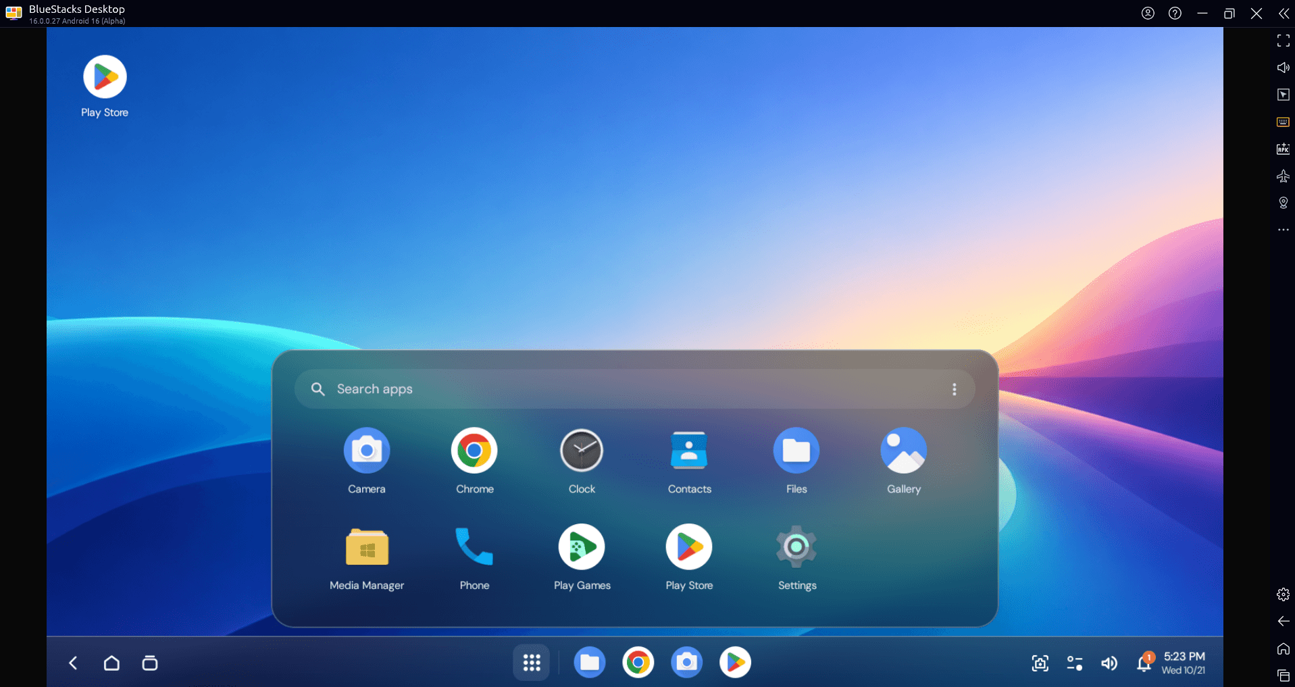Open Media Manager

click(367, 547)
